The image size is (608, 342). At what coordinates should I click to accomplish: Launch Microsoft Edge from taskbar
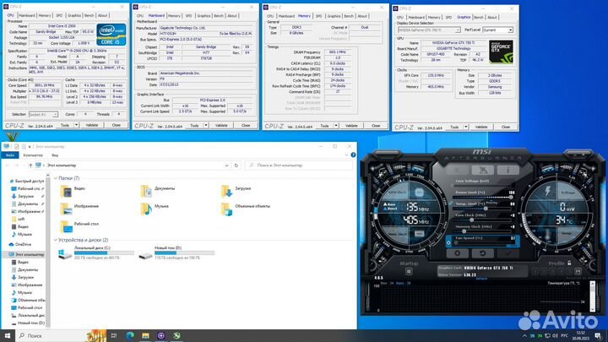(x=129, y=335)
